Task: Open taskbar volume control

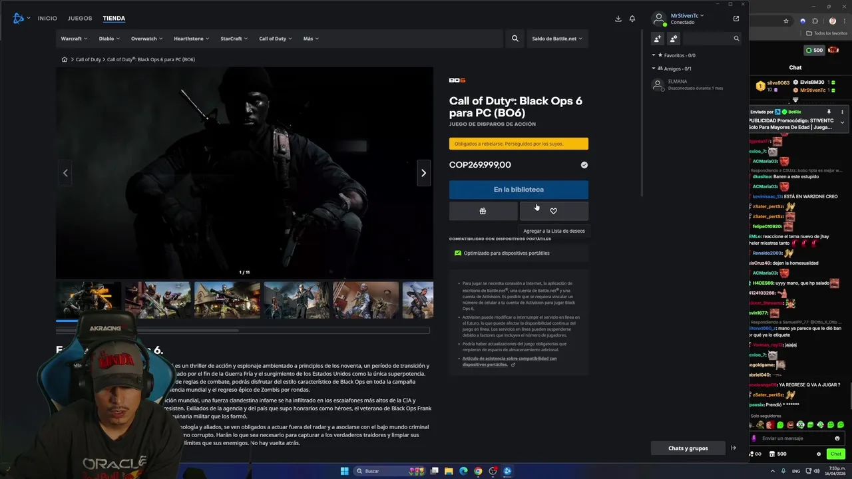Action: click(x=817, y=471)
